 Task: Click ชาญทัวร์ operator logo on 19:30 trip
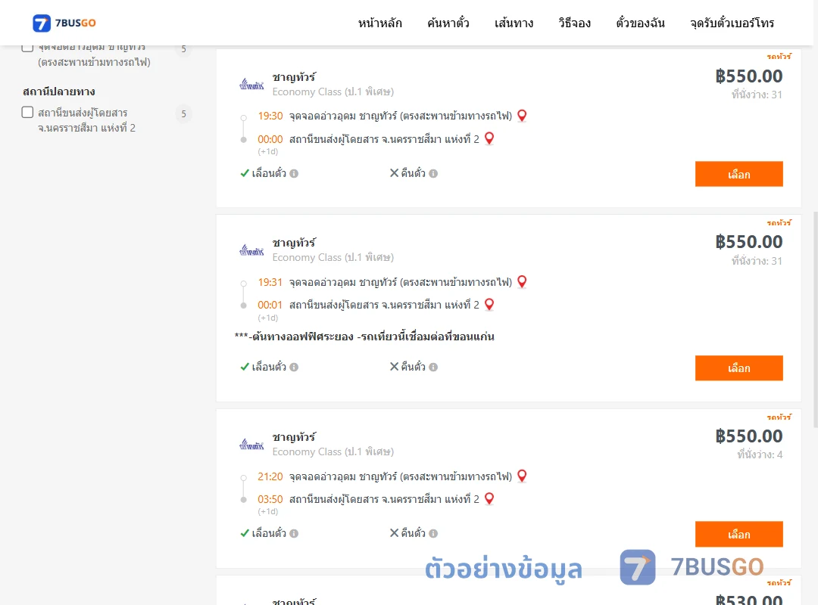[x=251, y=85]
